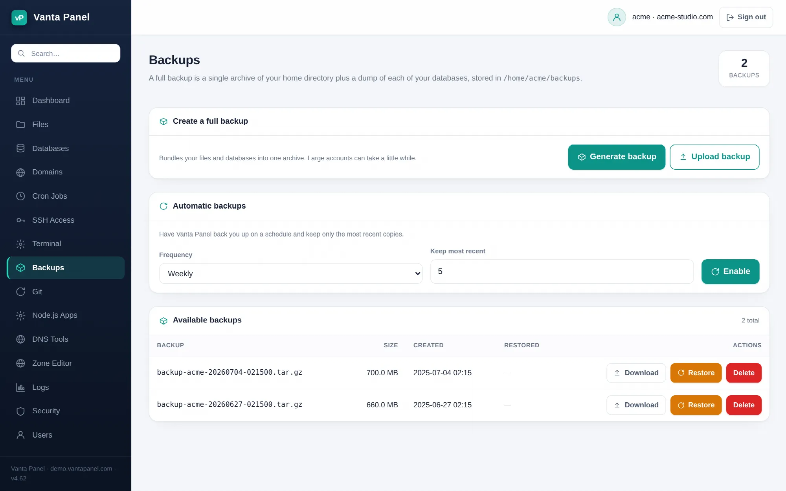Click the Databases cylinder icon in sidebar
The height and width of the screenshot is (491, 786).
[x=20, y=148]
